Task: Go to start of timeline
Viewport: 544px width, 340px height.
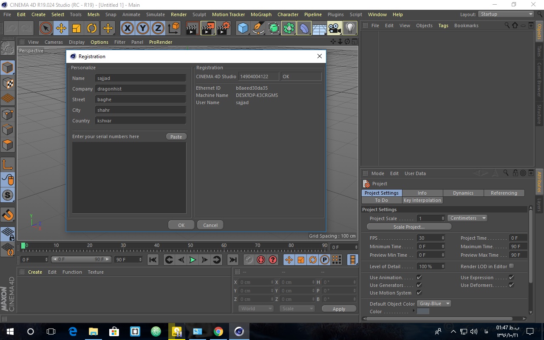Action: pos(153,260)
